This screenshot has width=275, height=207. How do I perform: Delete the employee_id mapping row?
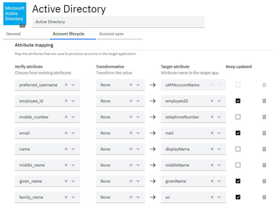[x=264, y=101]
